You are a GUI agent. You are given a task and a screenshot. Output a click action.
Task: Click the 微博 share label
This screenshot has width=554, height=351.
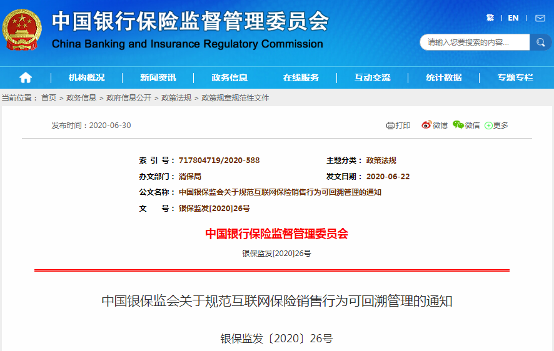point(440,126)
